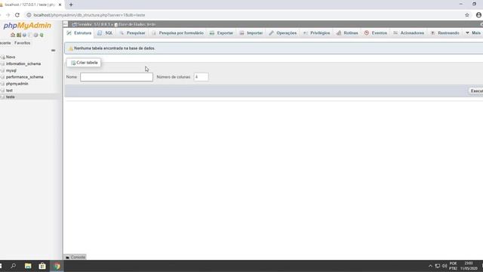Viewport: 483px width, 272px height.
Task: Select the mysql database
Action: pyautogui.click(x=11, y=70)
